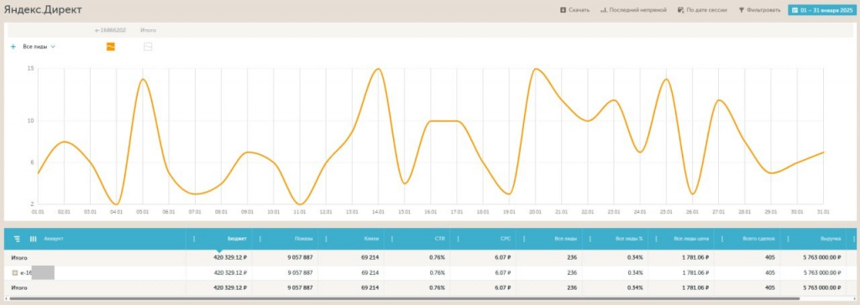Click the 14.01 peak on the chart
Image resolution: width=860 pixels, height=305 pixels.
[377, 69]
